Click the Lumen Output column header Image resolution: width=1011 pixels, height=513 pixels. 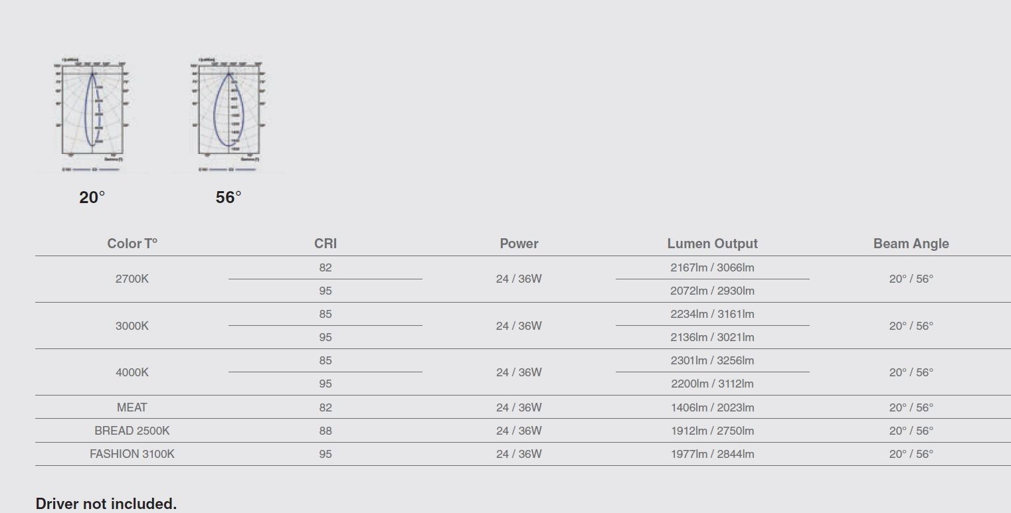point(712,244)
